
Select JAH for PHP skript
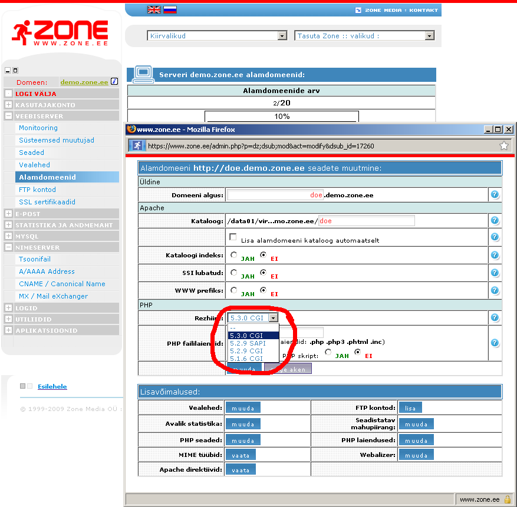point(328,352)
